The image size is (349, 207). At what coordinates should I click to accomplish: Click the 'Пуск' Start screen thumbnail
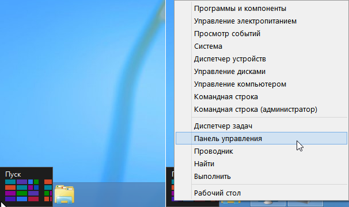[x=26, y=187]
